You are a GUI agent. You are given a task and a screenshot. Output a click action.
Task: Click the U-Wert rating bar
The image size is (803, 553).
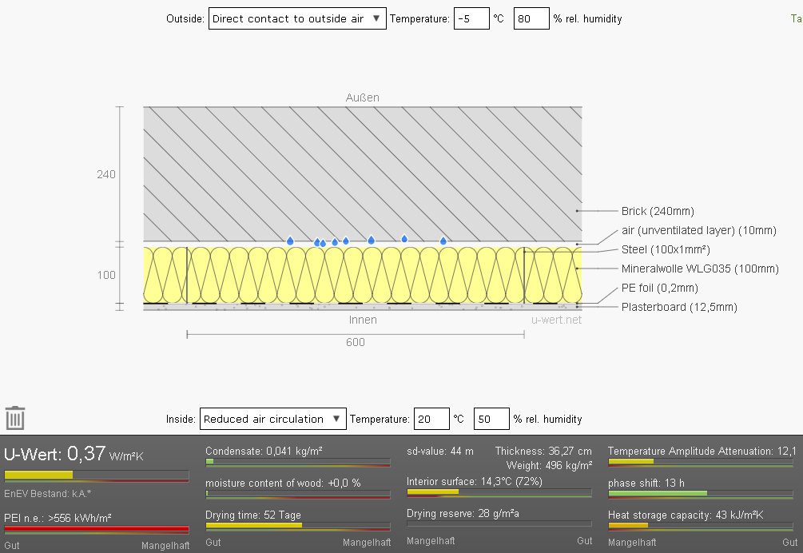[97, 475]
